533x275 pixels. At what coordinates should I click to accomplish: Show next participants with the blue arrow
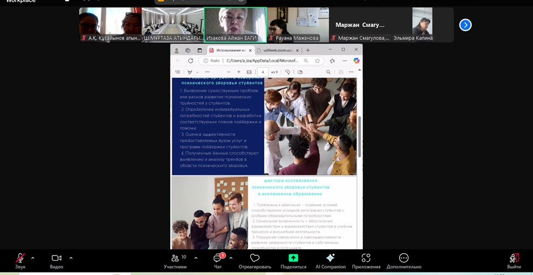pyautogui.click(x=465, y=25)
